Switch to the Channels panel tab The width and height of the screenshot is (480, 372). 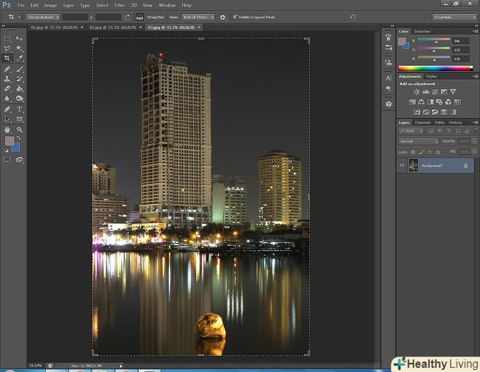click(422, 122)
